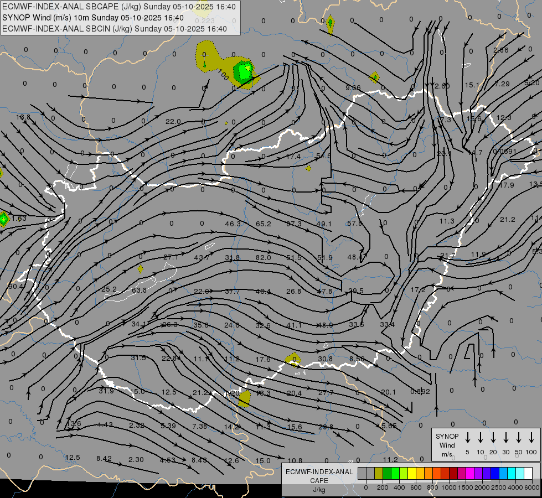The image size is (542, 498).
Task: Click the 65.2 CAPE value on map
Action: (x=264, y=224)
